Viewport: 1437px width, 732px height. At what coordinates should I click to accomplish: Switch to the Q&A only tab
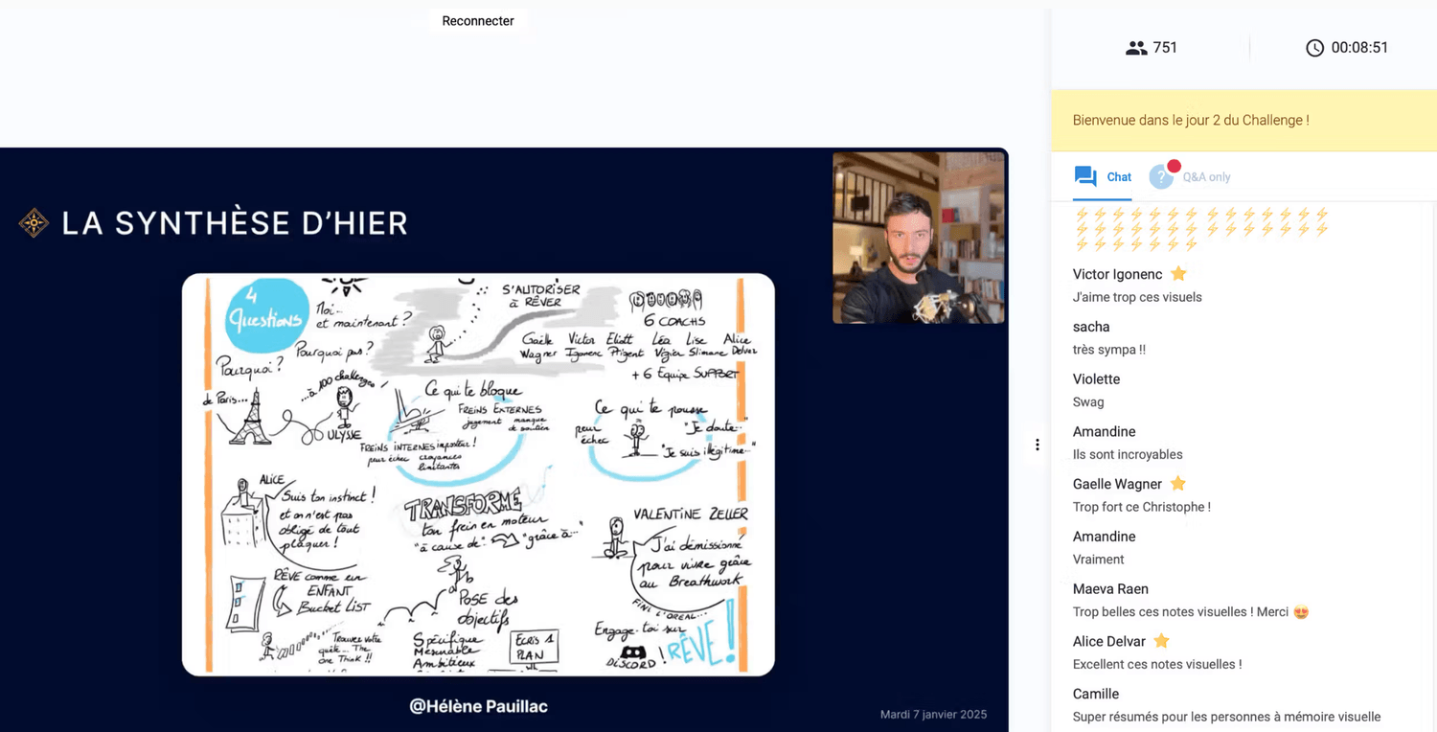[x=1190, y=176]
